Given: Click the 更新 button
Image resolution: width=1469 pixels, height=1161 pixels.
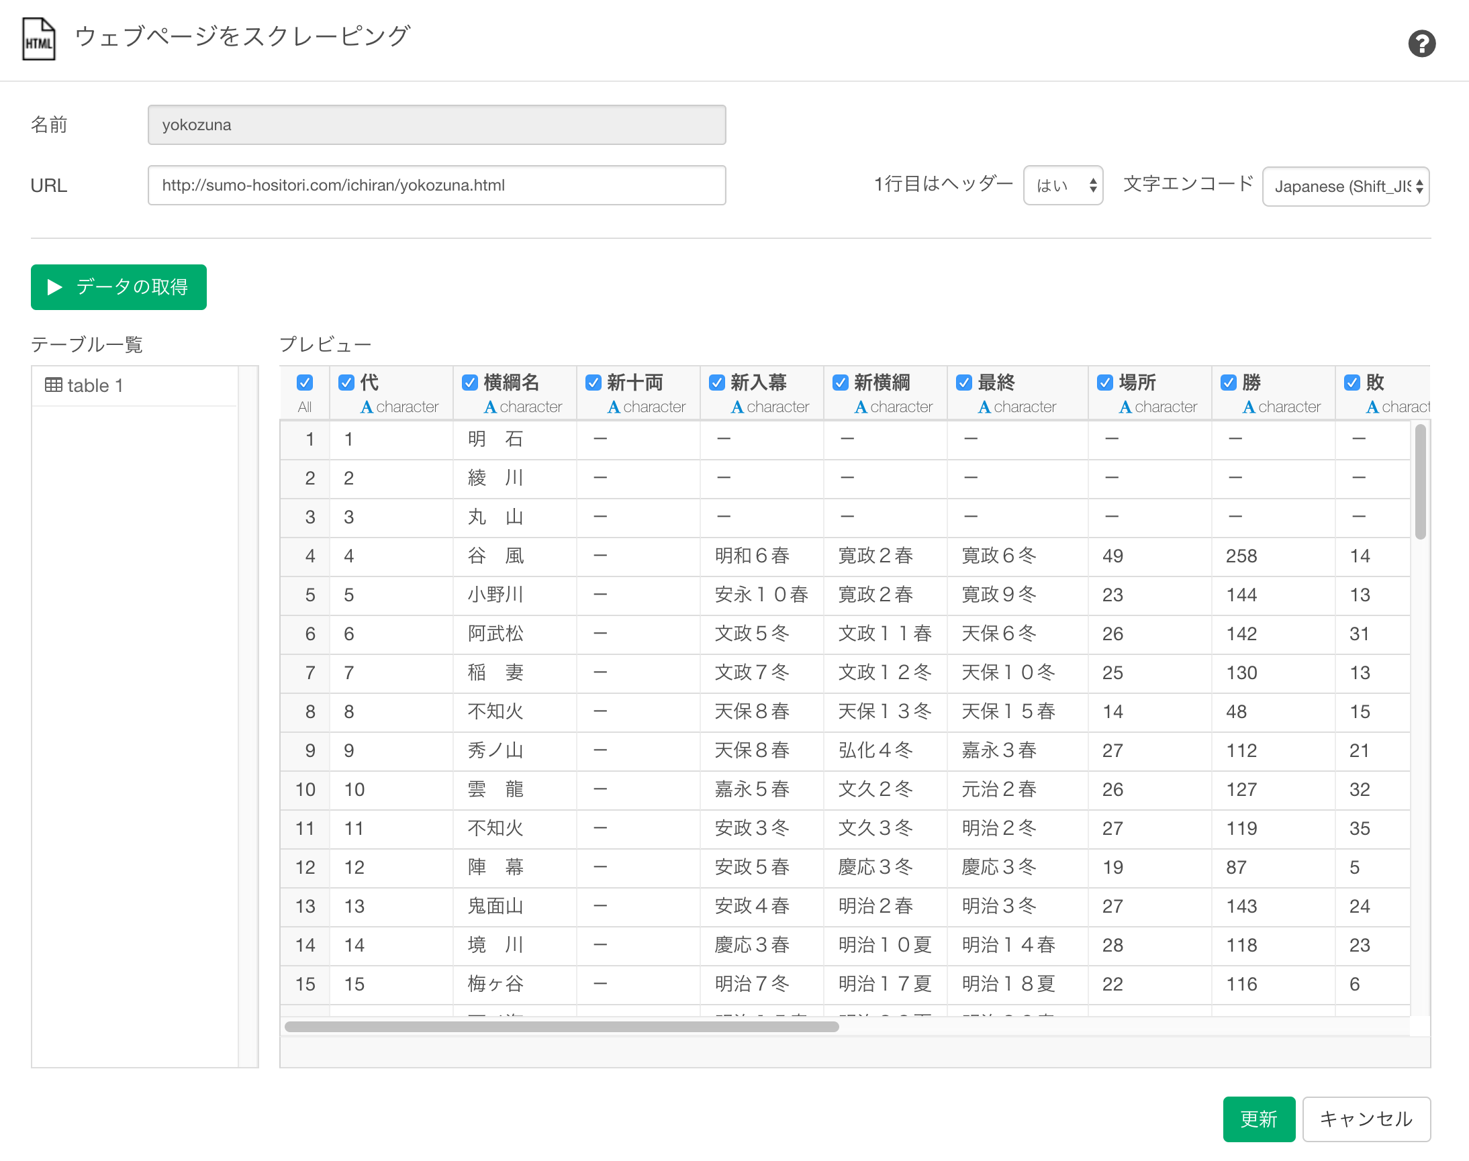Looking at the screenshot, I should (1258, 1119).
